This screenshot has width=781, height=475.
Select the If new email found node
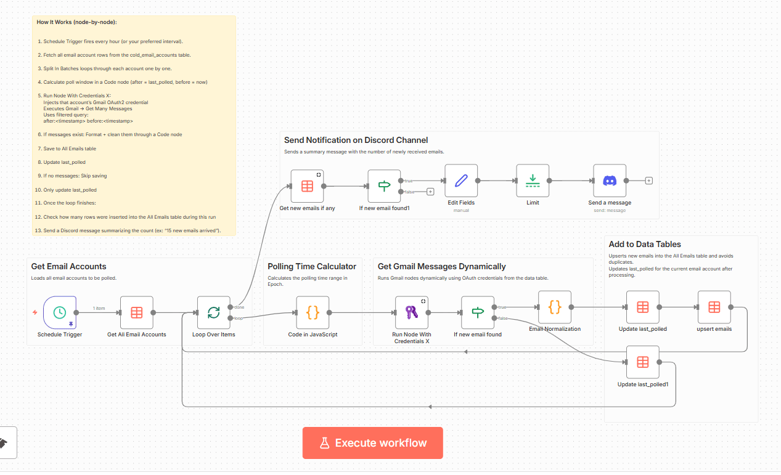coord(478,312)
